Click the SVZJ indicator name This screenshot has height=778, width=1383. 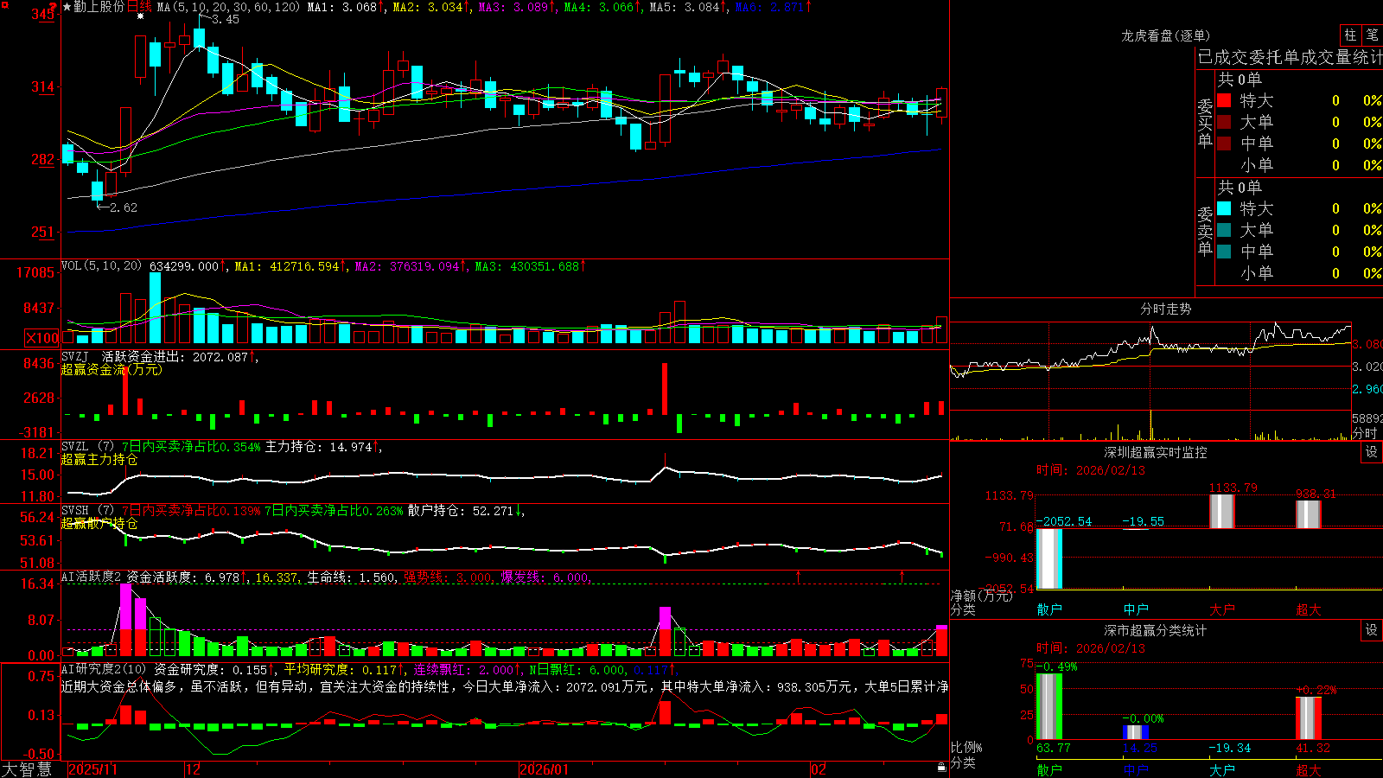[x=75, y=356]
